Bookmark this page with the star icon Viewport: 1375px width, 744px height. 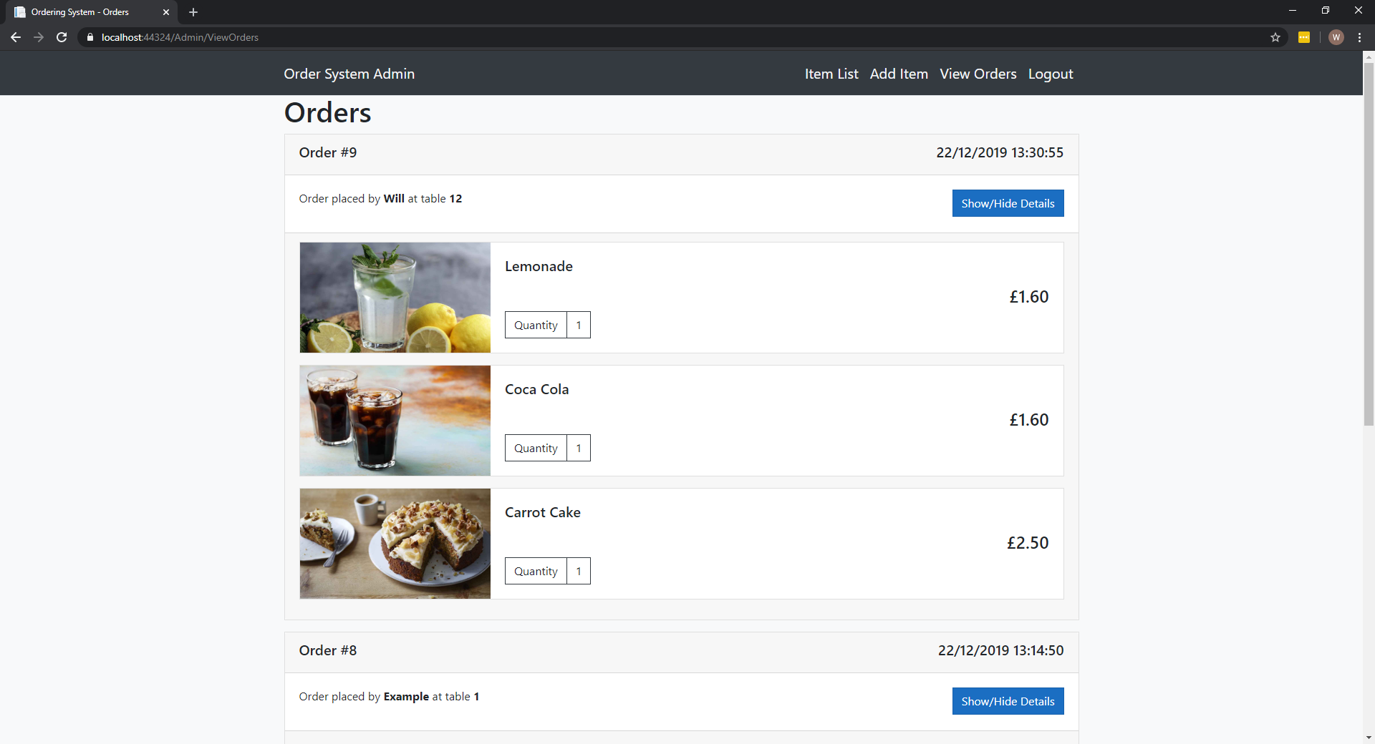pyautogui.click(x=1275, y=37)
